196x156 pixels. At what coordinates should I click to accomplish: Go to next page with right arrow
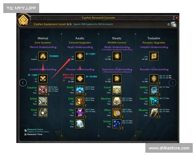172,83
